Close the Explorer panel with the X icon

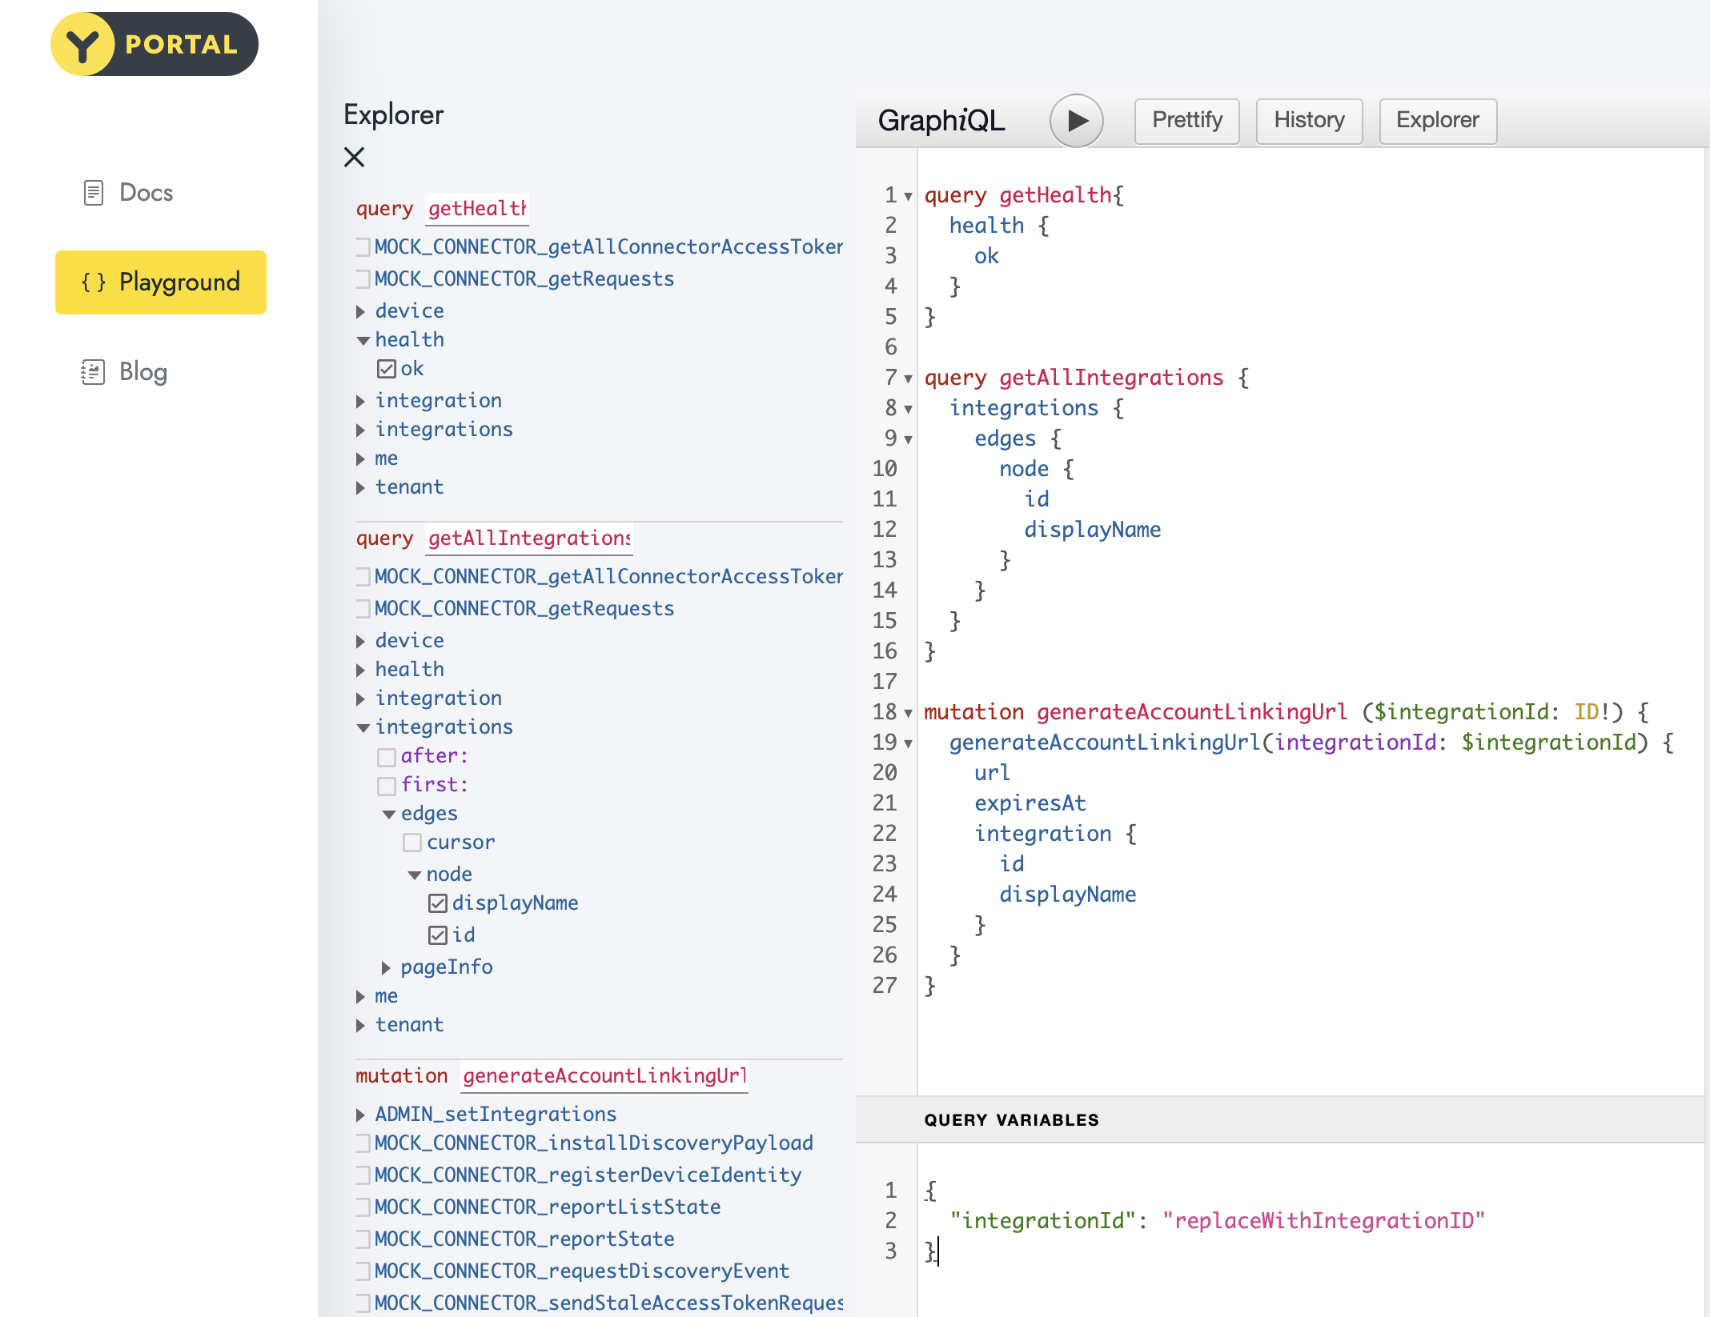[x=354, y=157]
